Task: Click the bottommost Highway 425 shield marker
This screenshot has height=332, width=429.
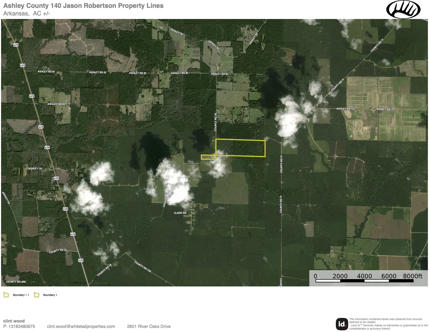Action: coord(81,260)
